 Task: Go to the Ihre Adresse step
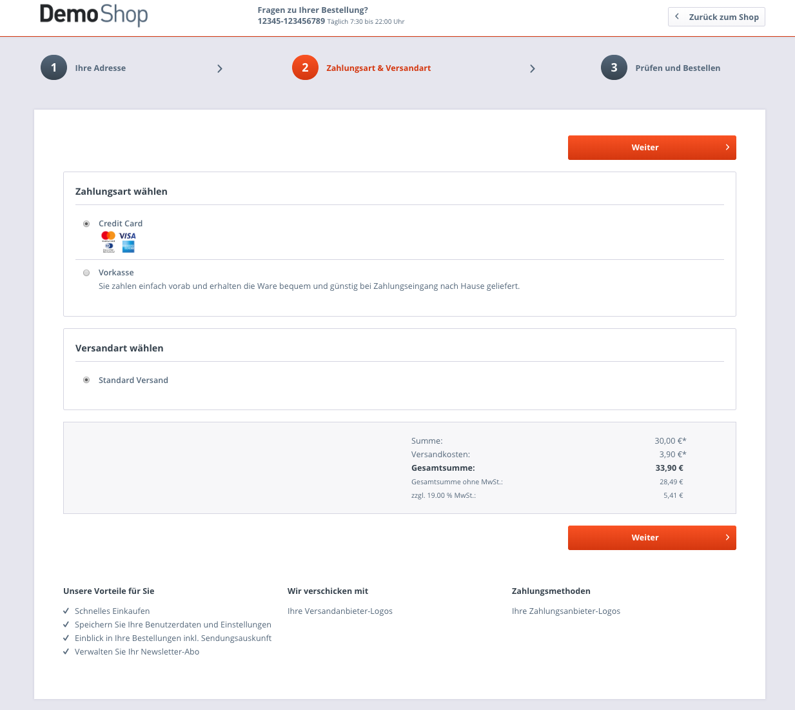point(100,68)
